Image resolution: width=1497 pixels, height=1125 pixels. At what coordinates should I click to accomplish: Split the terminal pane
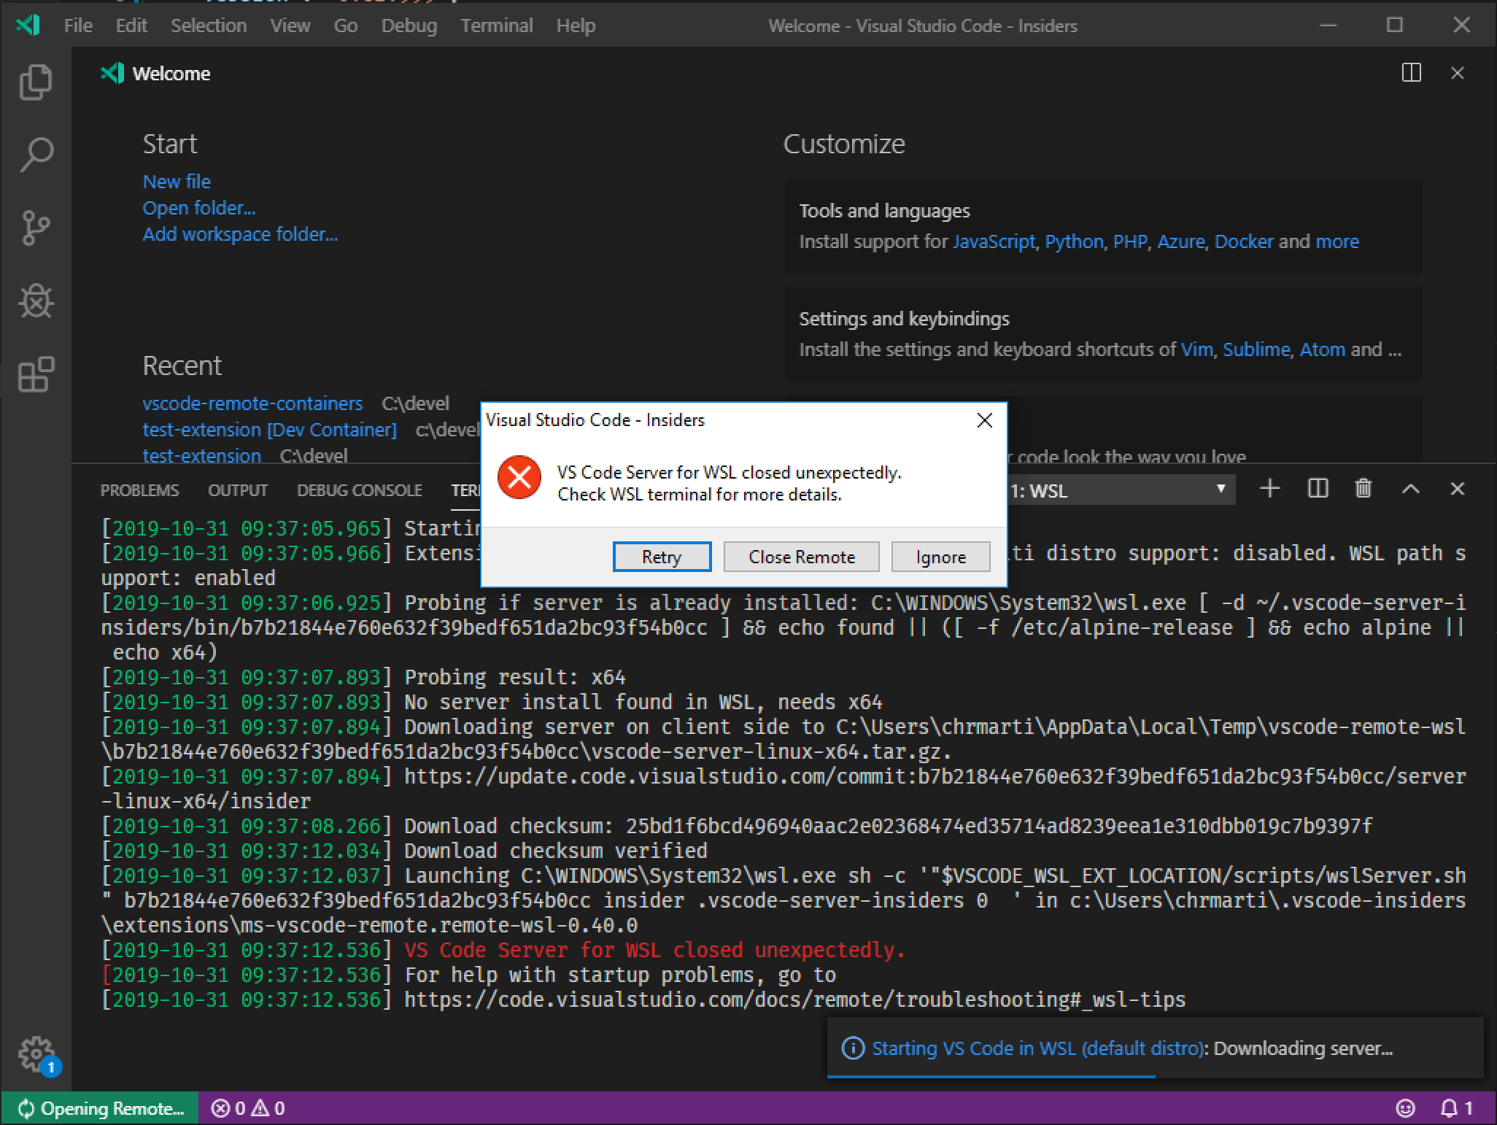coord(1317,490)
